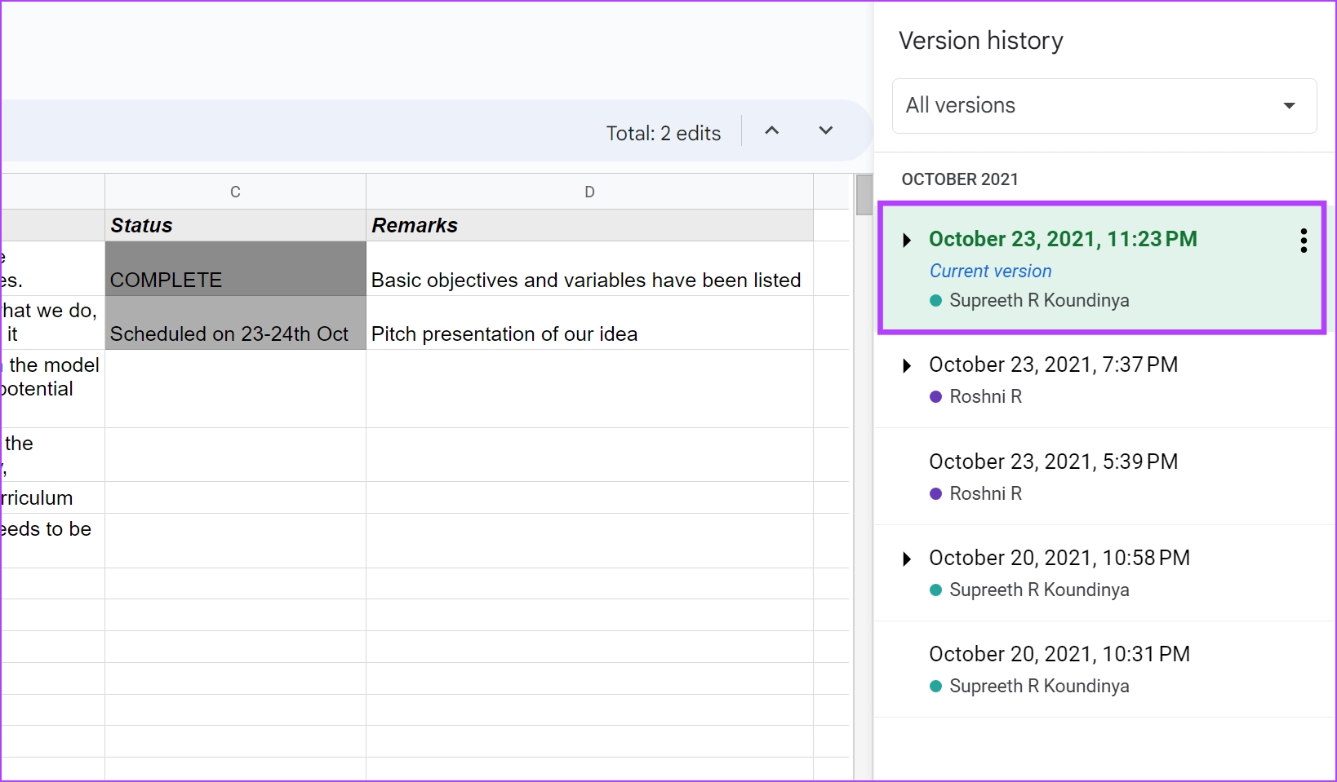The height and width of the screenshot is (782, 1337).
Task: Click the Current version label
Action: tap(990, 272)
